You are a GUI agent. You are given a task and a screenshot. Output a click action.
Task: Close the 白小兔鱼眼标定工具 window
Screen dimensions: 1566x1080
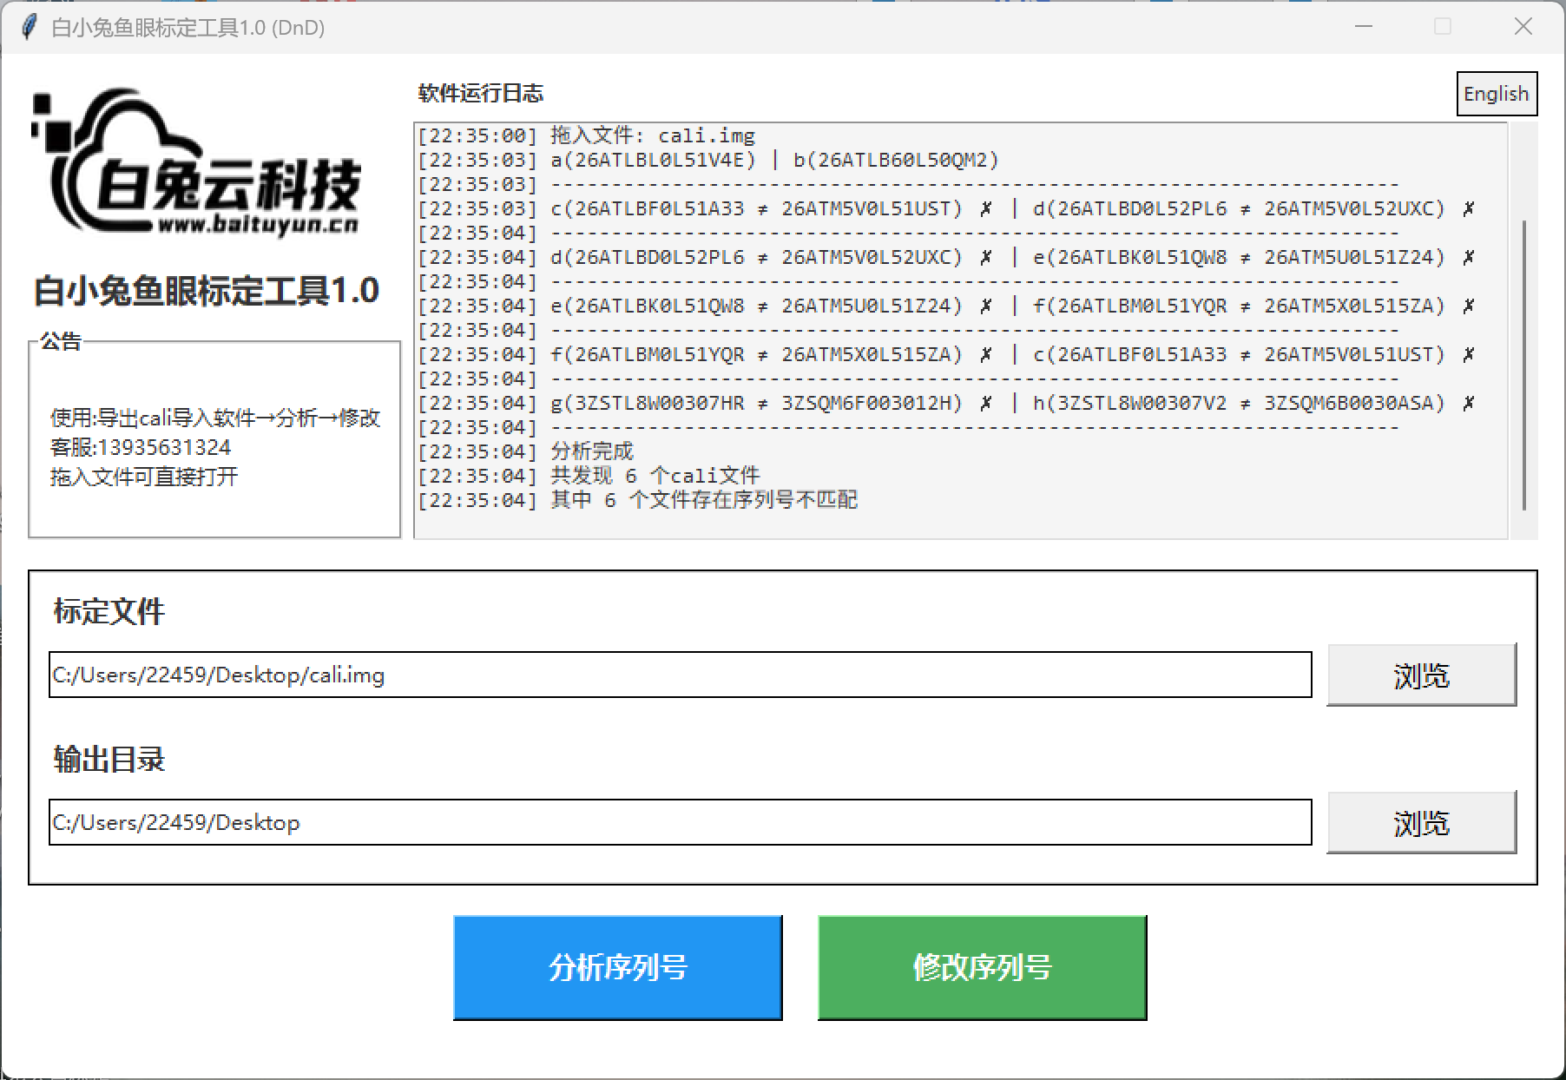[x=1523, y=27]
